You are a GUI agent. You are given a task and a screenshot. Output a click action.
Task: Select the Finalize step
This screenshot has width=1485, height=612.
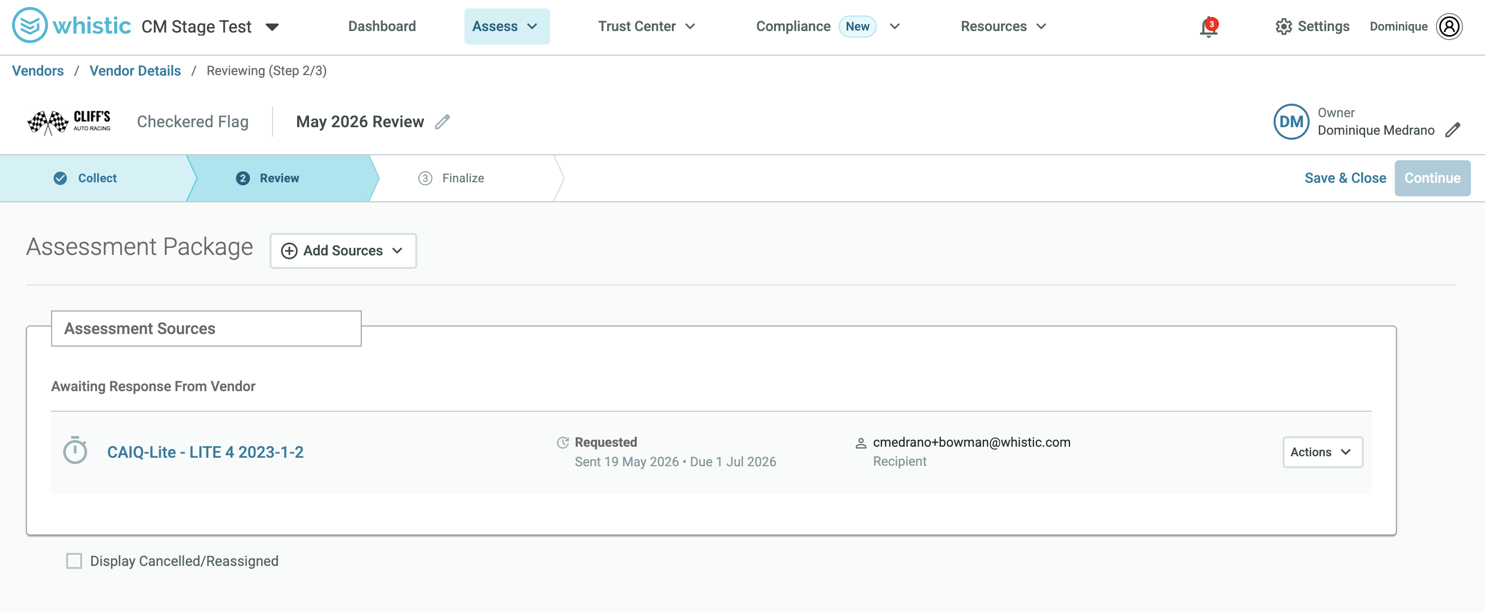463,178
